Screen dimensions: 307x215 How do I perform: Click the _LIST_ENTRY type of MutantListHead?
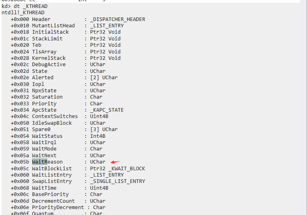tap(107, 26)
